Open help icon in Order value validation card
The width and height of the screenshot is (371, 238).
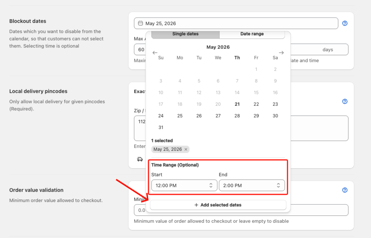(x=345, y=190)
